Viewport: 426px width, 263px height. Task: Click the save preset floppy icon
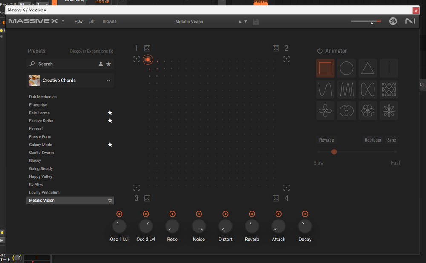coord(256,22)
